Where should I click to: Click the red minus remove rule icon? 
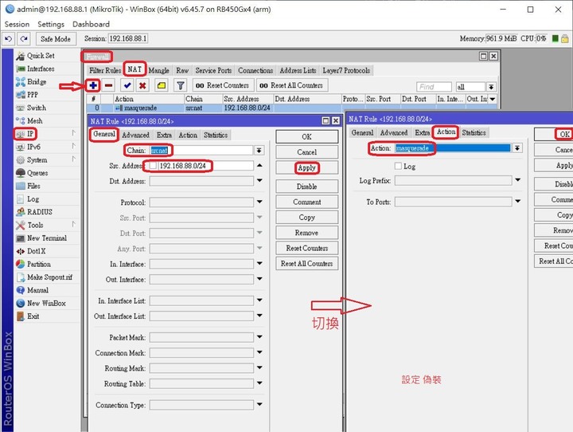[108, 85]
